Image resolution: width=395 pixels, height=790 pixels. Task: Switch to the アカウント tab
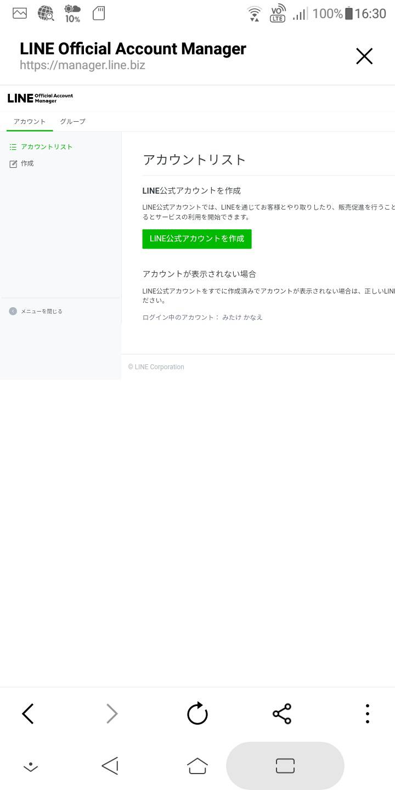tap(30, 121)
